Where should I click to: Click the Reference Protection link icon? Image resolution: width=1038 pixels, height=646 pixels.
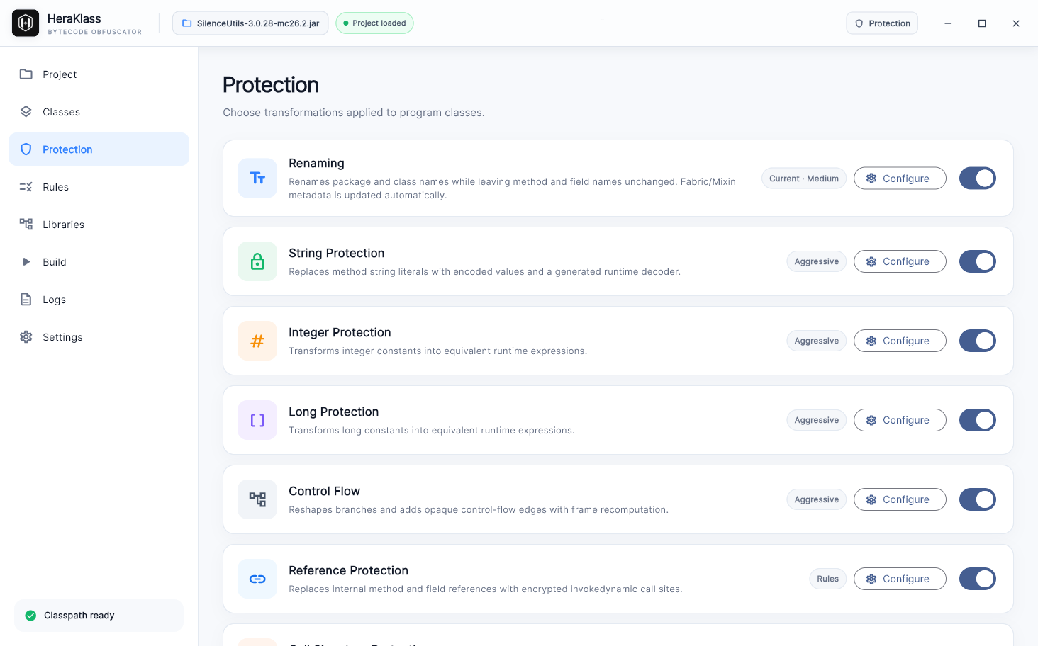click(257, 579)
